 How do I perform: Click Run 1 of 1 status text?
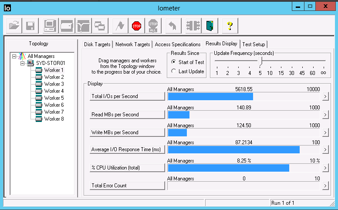tap(283, 203)
